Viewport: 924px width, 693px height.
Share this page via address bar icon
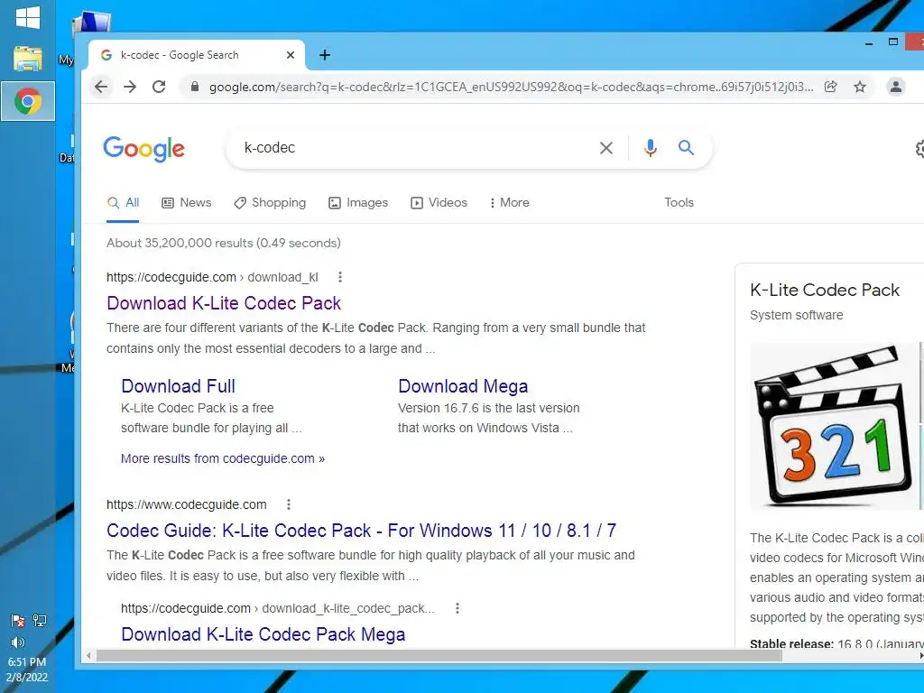pyautogui.click(x=831, y=88)
